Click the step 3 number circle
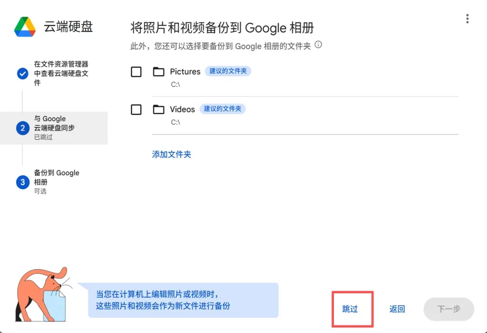487x333 pixels. (22, 182)
